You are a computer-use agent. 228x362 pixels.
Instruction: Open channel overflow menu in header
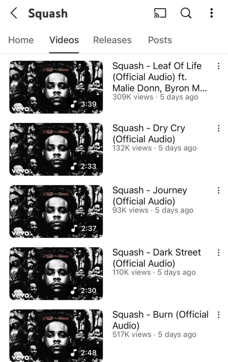tap(211, 13)
